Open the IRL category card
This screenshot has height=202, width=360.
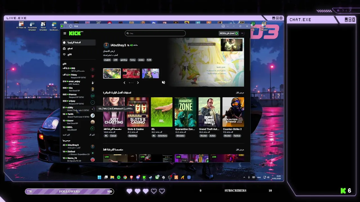(161, 112)
